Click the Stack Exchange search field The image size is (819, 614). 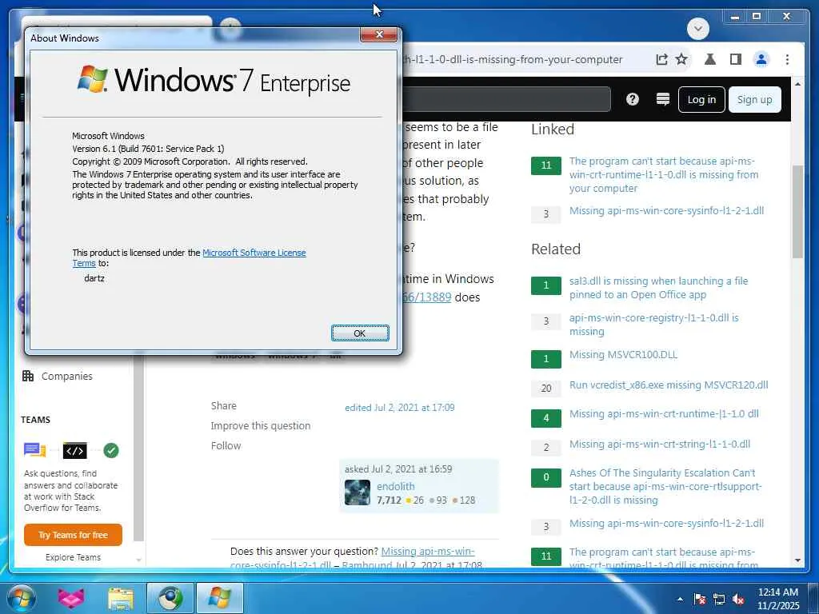[x=506, y=99]
